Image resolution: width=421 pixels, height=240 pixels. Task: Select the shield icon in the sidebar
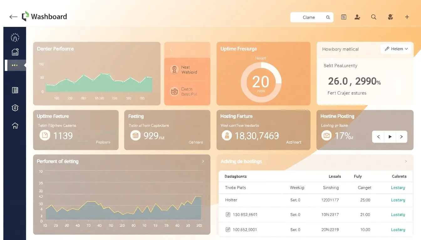[15, 108]
